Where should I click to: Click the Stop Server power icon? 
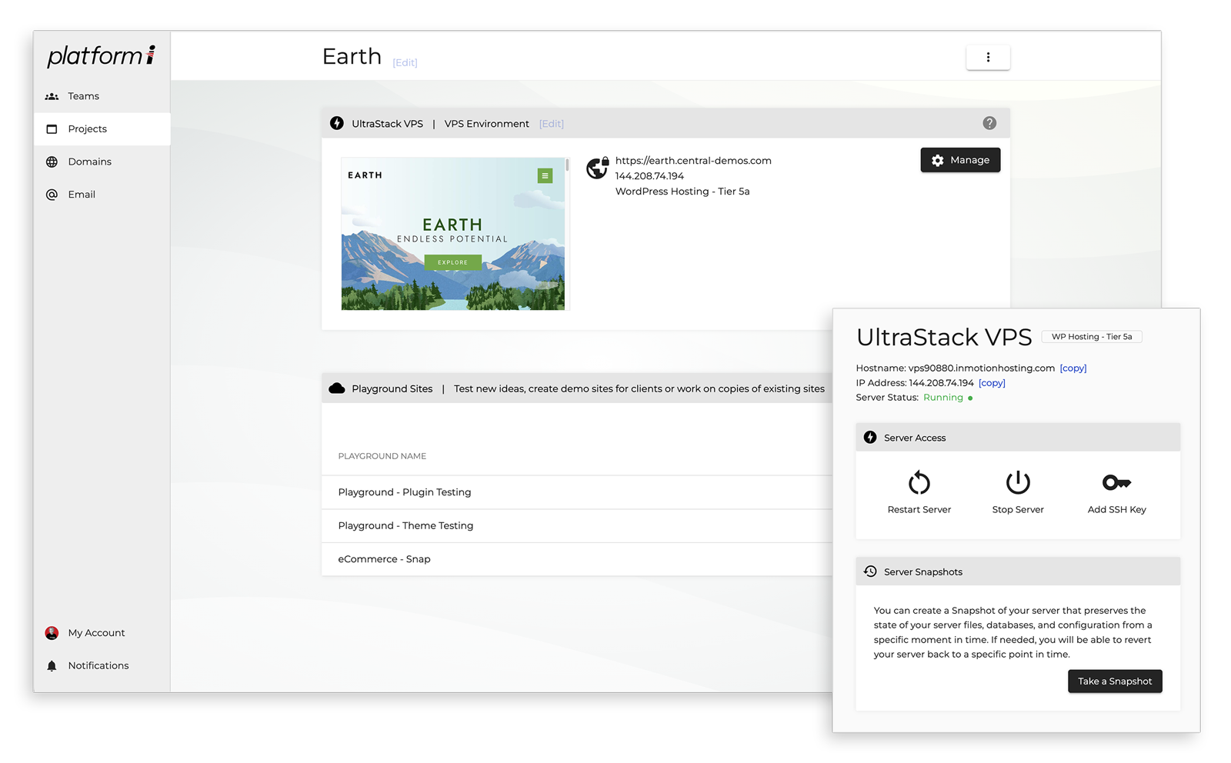1017,483
